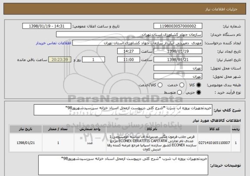Select the کالا radio button

199,85
